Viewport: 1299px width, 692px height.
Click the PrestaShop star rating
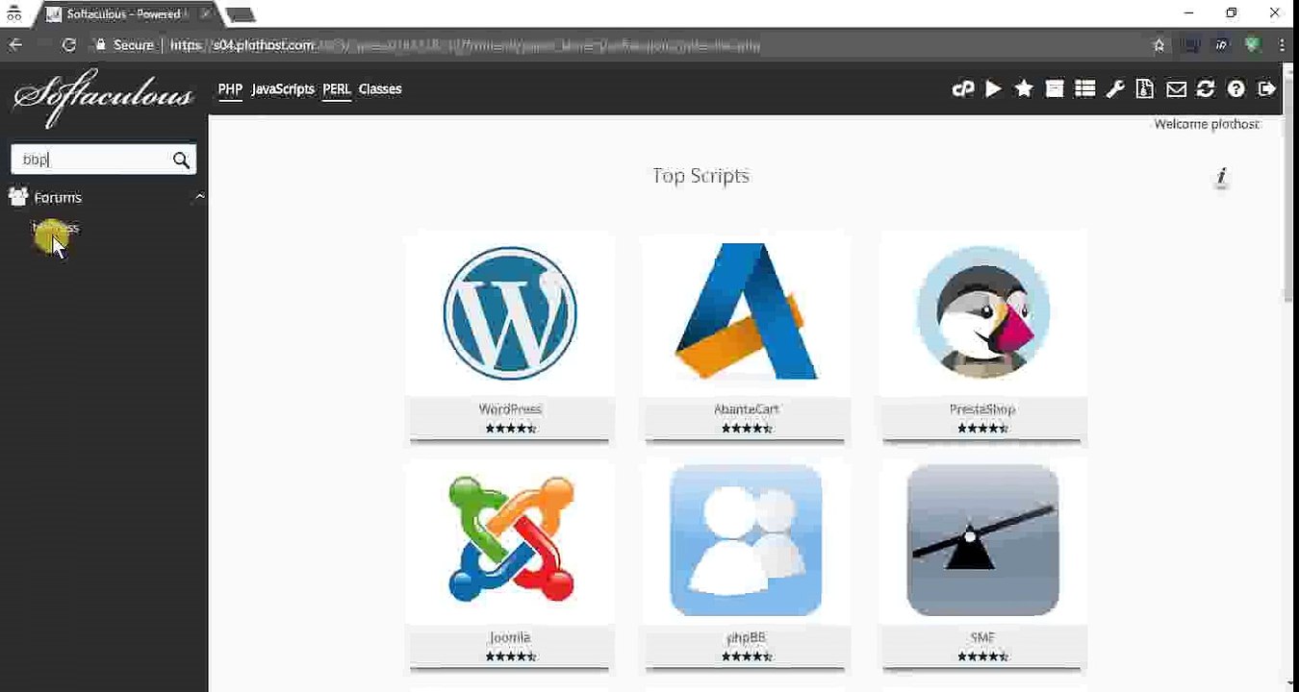[982, 429]
